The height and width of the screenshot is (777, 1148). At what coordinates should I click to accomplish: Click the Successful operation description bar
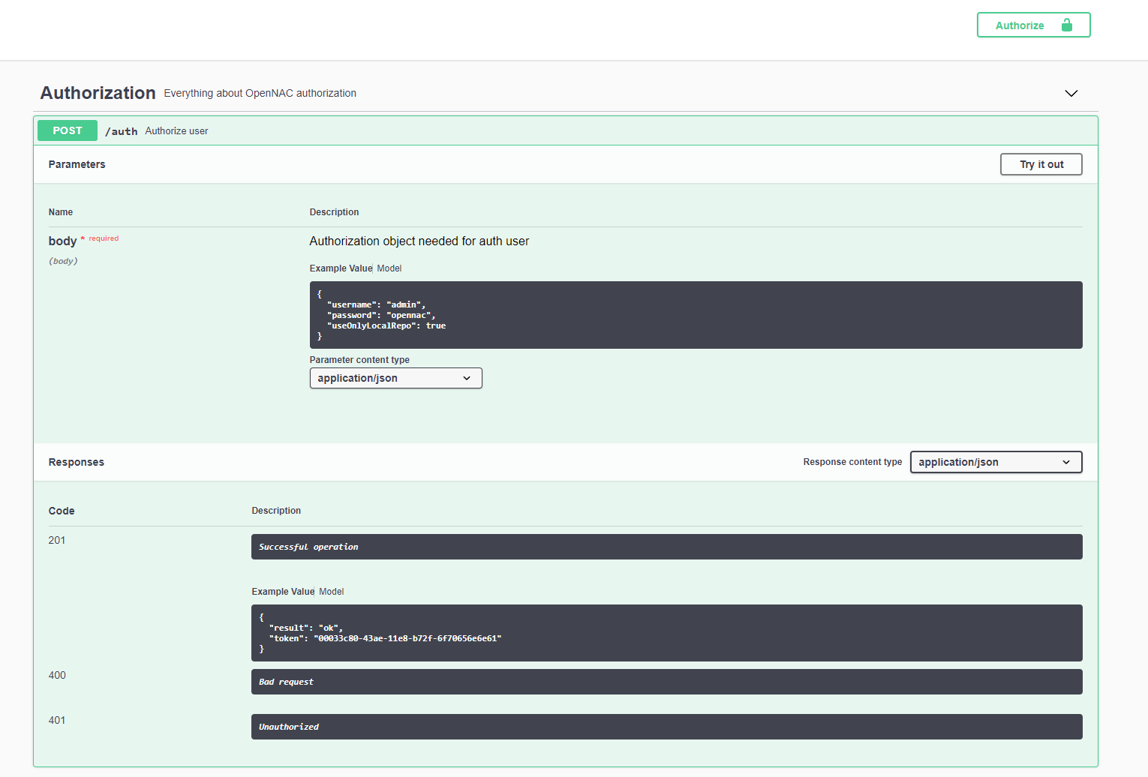[666, 547]
